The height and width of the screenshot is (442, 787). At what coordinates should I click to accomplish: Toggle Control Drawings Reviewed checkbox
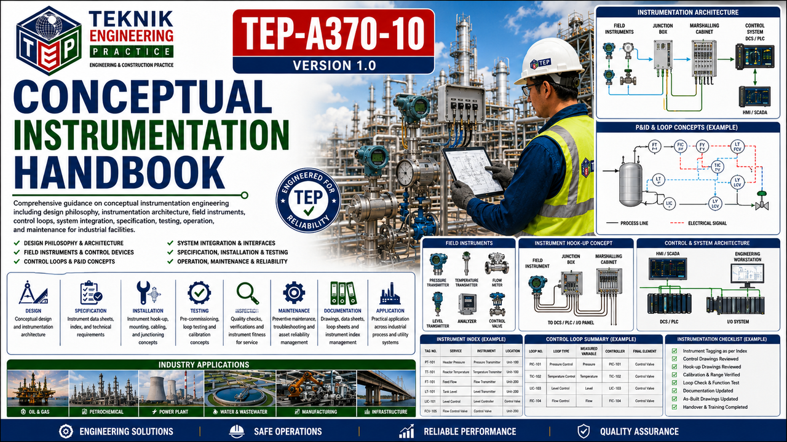673,359
